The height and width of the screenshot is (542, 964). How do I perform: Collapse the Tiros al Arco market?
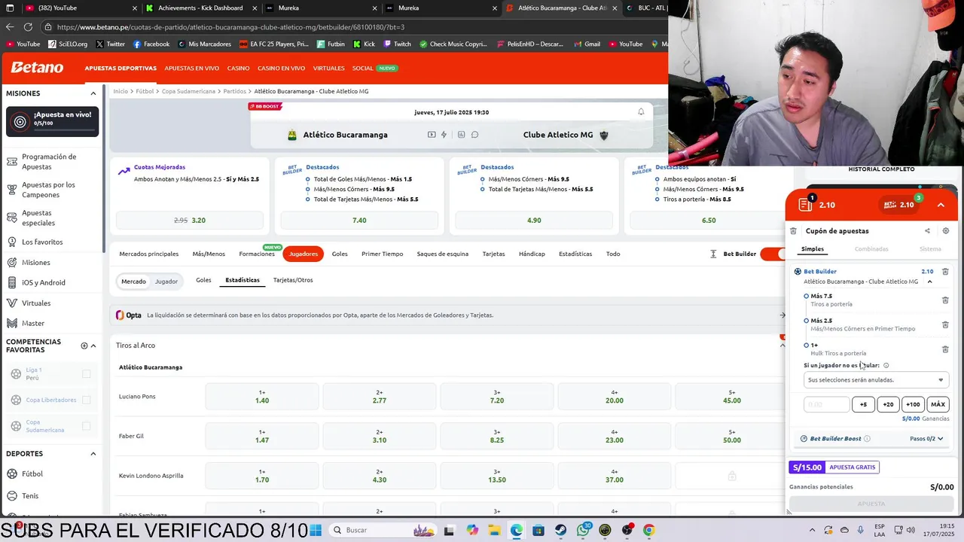pyautogui.click(x=782, y=346)
